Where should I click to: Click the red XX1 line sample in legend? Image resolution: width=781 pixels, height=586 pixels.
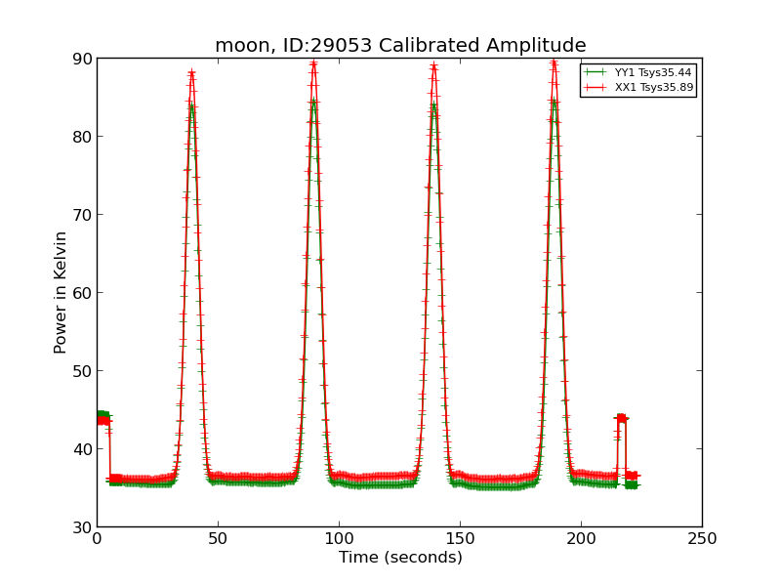pyautogui.click(x=596, y=87)
